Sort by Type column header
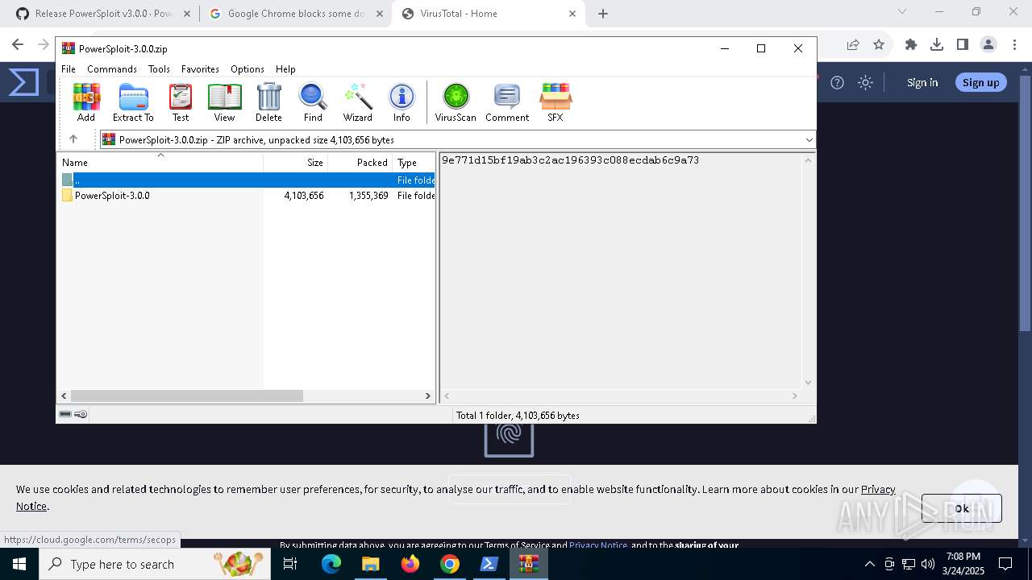The height and width of the screenshot is (580, 1032). click(414, 162)
